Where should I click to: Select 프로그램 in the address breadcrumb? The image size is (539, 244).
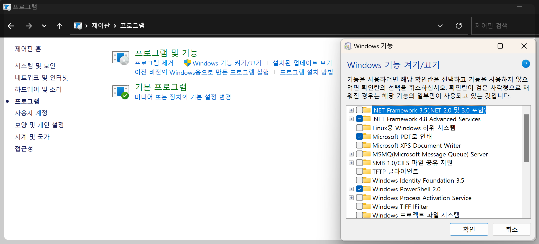tap(132, 25)
